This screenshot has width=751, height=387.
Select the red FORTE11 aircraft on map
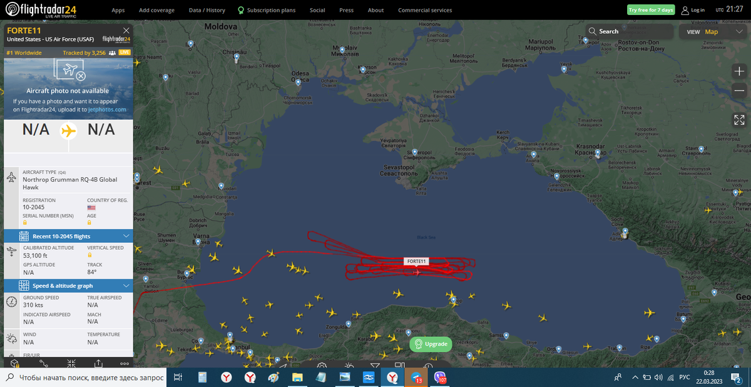(417, 272)
